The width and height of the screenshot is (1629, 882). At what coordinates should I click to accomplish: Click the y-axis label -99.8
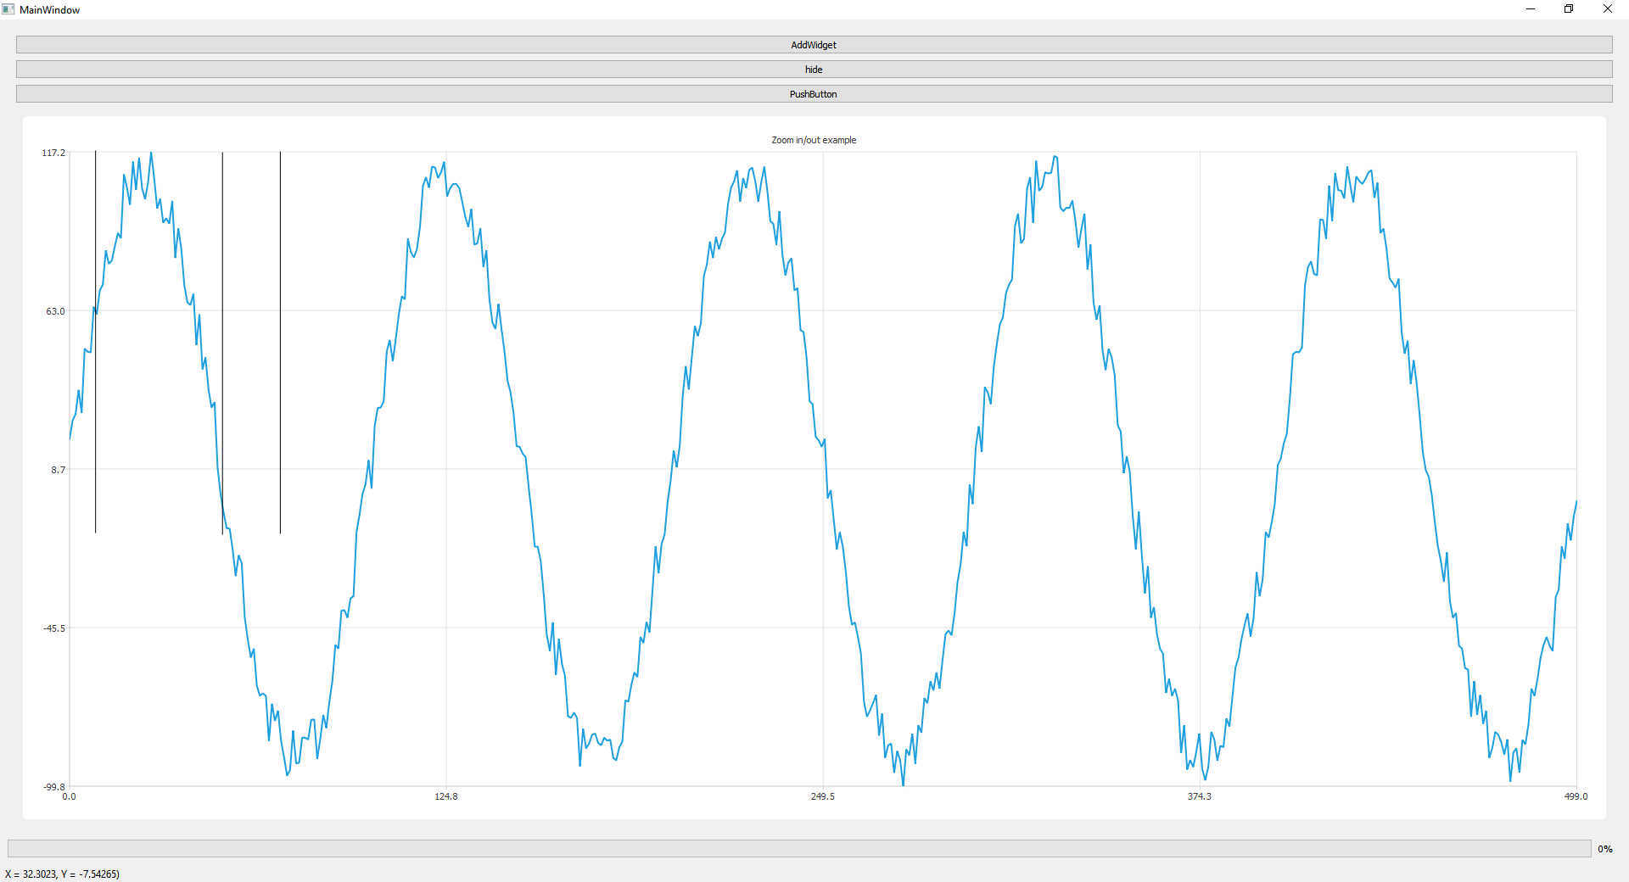[54, 787]
